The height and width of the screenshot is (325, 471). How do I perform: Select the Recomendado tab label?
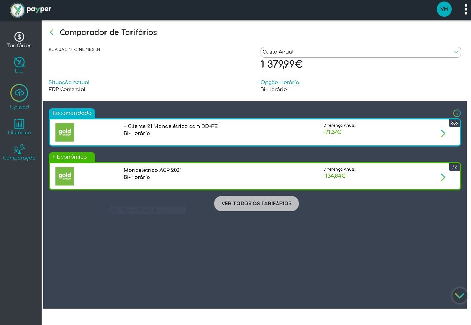pos(72,113)
